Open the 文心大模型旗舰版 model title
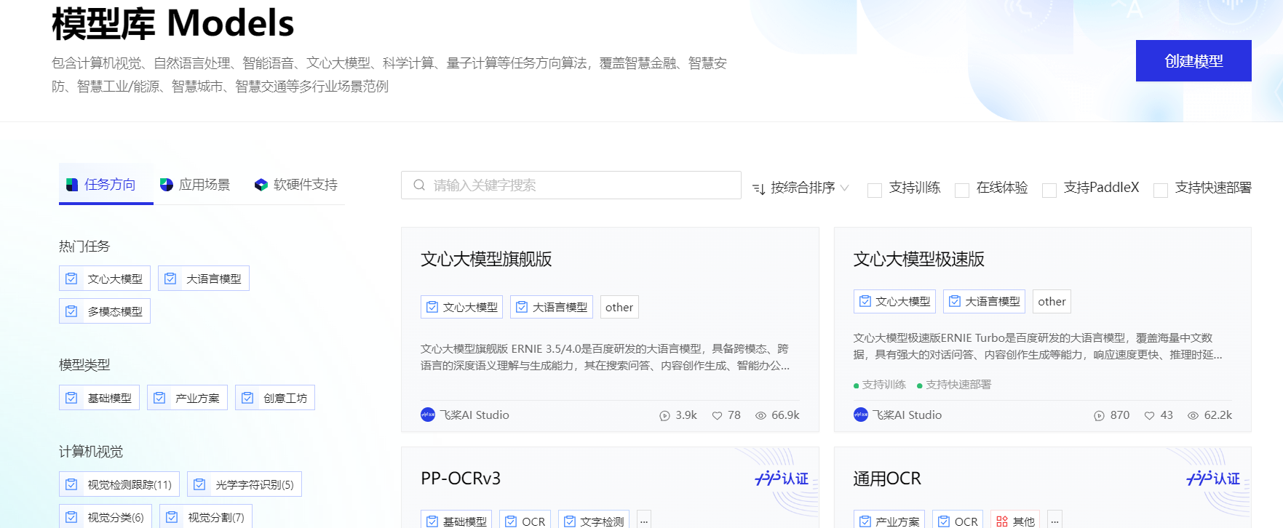The width and height of the screenshot is (1283, 528). 486,259
